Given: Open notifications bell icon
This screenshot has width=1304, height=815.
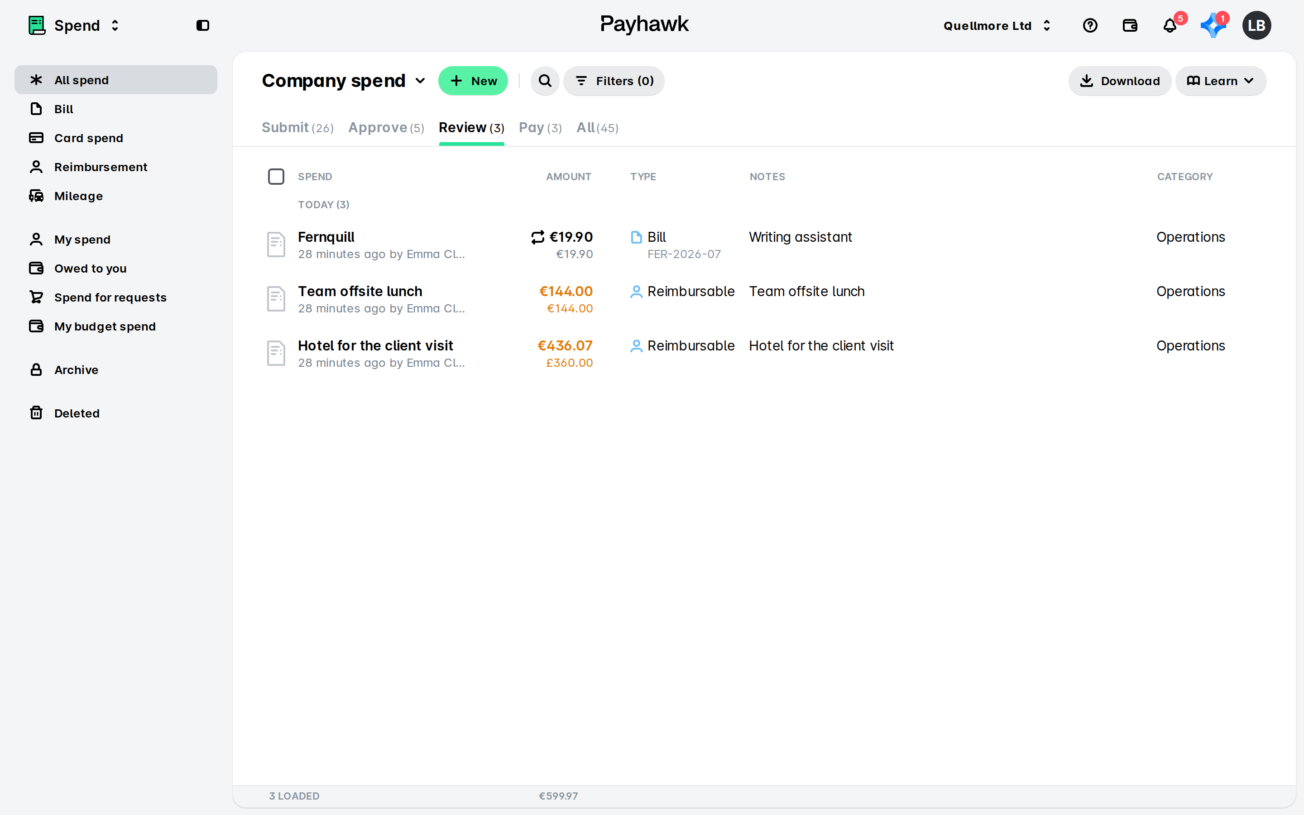Looking at the screenshot, I should (1170, 25).
